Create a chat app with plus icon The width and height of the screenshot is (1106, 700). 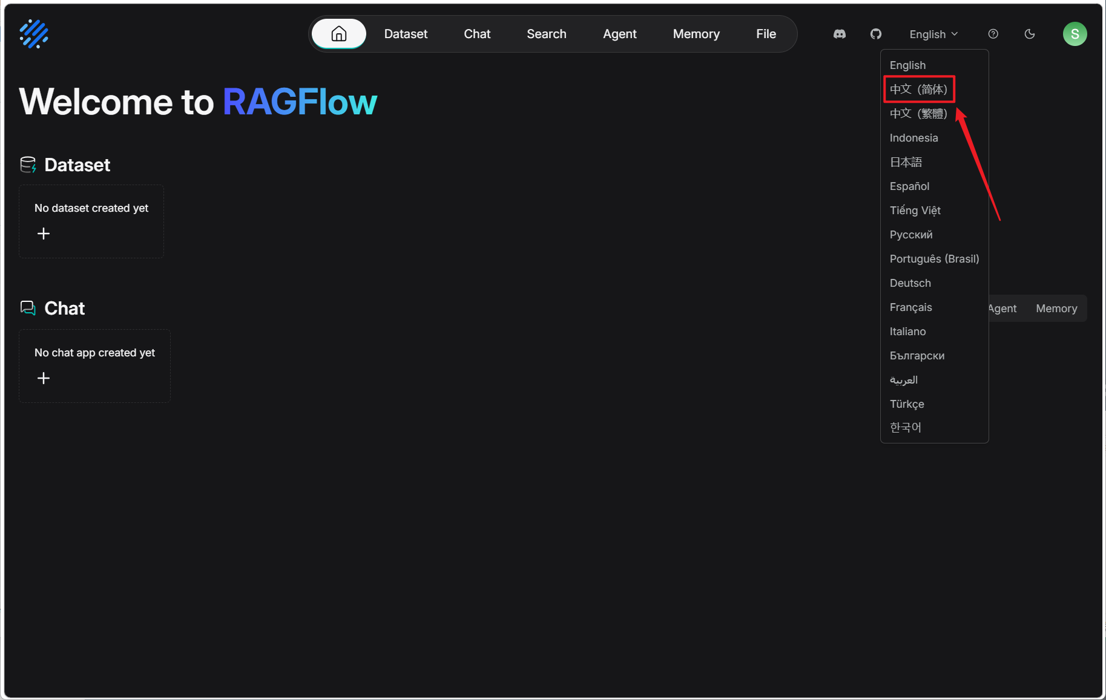pyautogui.click(x=44, y=378)
